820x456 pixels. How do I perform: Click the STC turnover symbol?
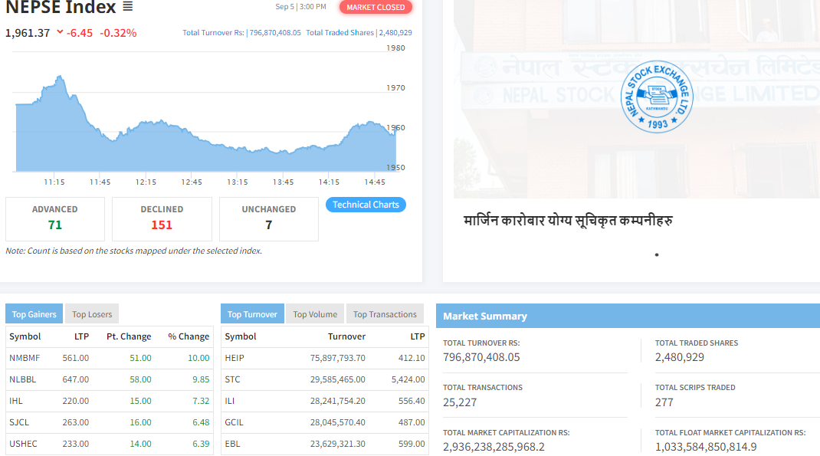pos(232,379)
